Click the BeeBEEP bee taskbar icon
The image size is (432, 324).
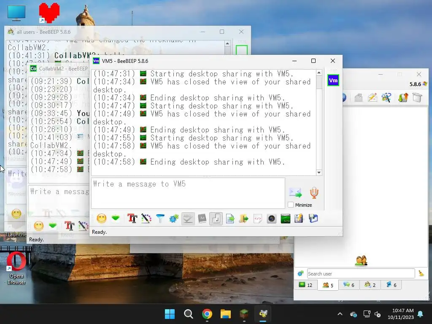point(263,314)
